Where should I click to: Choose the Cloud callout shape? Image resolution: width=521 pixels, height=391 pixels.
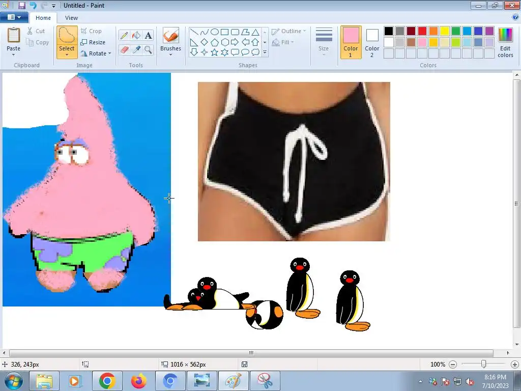[x=255, y=52]
